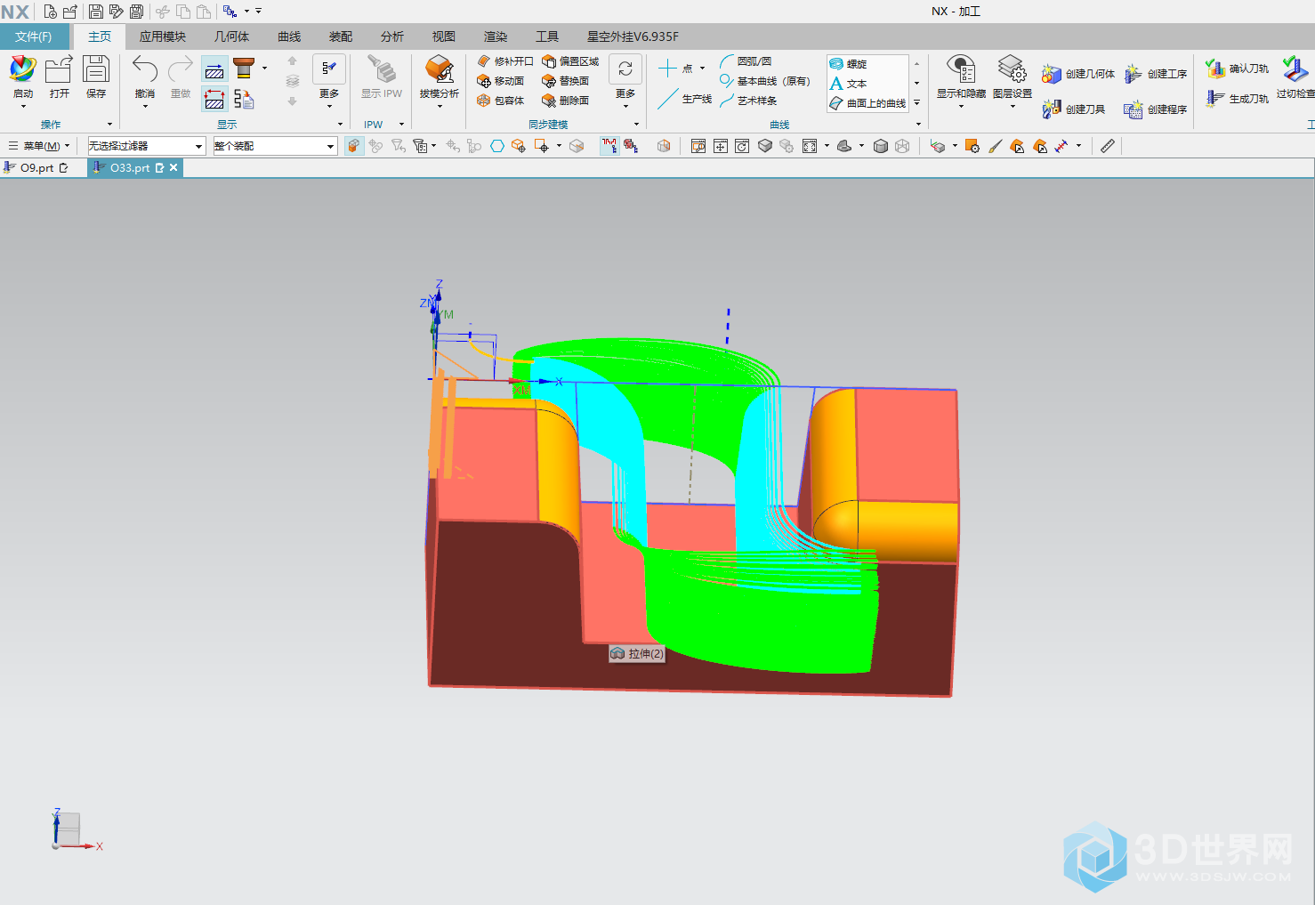Close the O33.prt document tab
The image size is (1315, 905).
[x=173, y=167]
